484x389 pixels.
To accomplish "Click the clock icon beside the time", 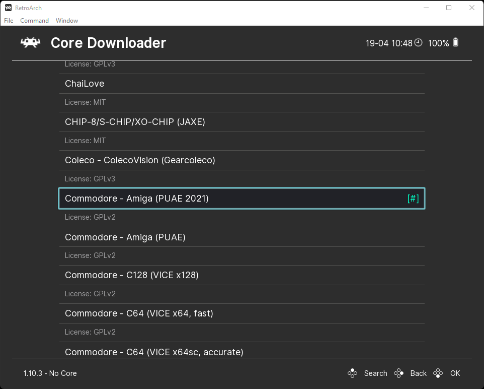I will coord(418,43).
